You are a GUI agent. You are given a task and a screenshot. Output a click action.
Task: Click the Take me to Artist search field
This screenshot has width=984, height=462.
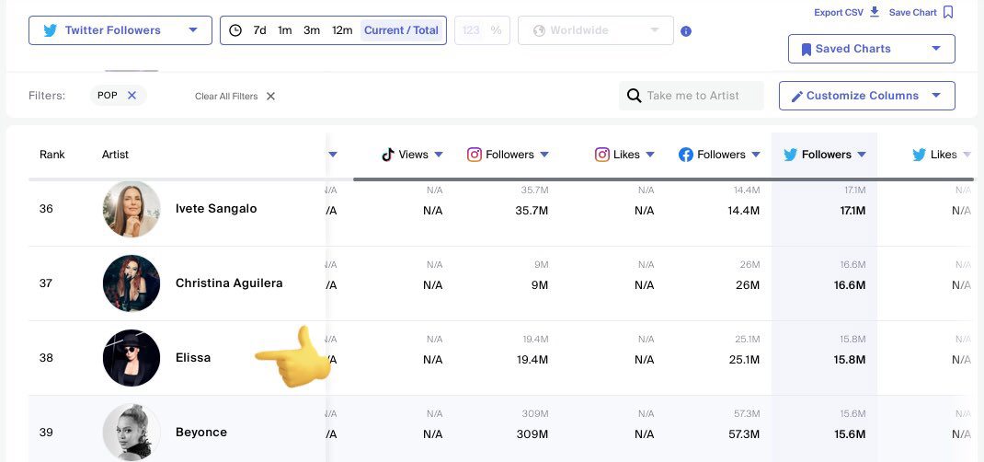[x=692, y=96]
